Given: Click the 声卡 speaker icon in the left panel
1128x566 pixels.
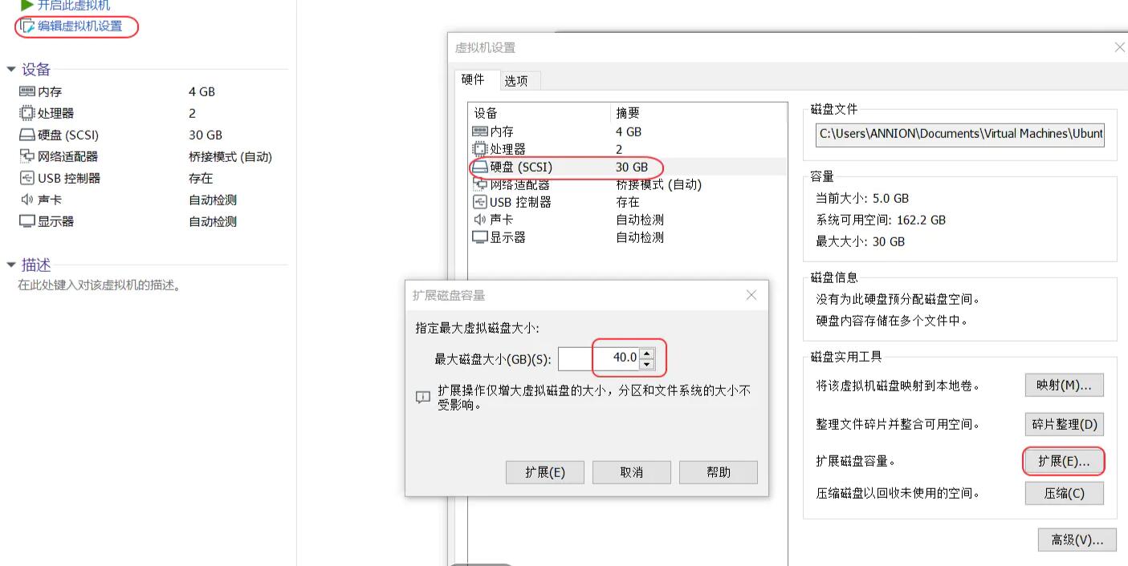Looking at the screenshot, I should (x=27, y=200).
